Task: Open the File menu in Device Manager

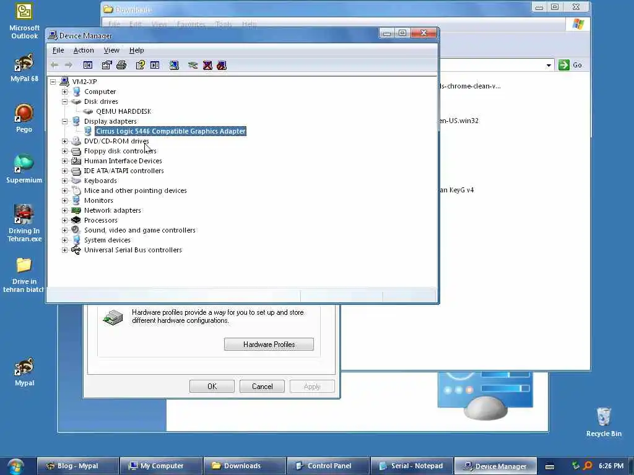Action: (x=58, y=50)
